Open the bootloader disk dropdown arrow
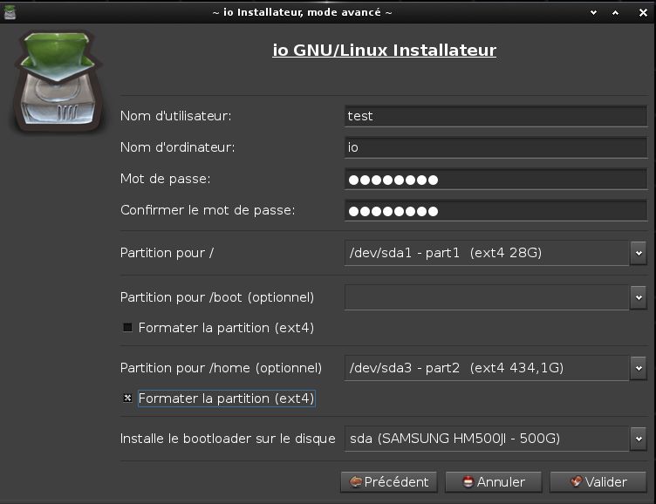 (x=639, y=439)
